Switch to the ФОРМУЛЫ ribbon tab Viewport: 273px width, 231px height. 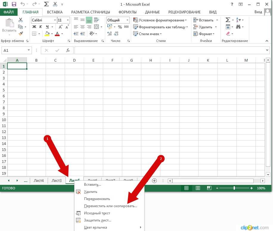pyautogui.click(x=128, y=12)
